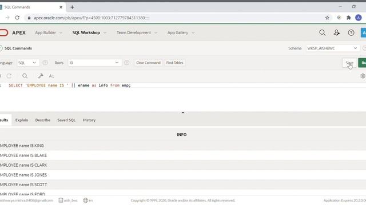The image size is (366, 205).
Task: Bookmark this page with the star icon
Action: tap(327, 18)
